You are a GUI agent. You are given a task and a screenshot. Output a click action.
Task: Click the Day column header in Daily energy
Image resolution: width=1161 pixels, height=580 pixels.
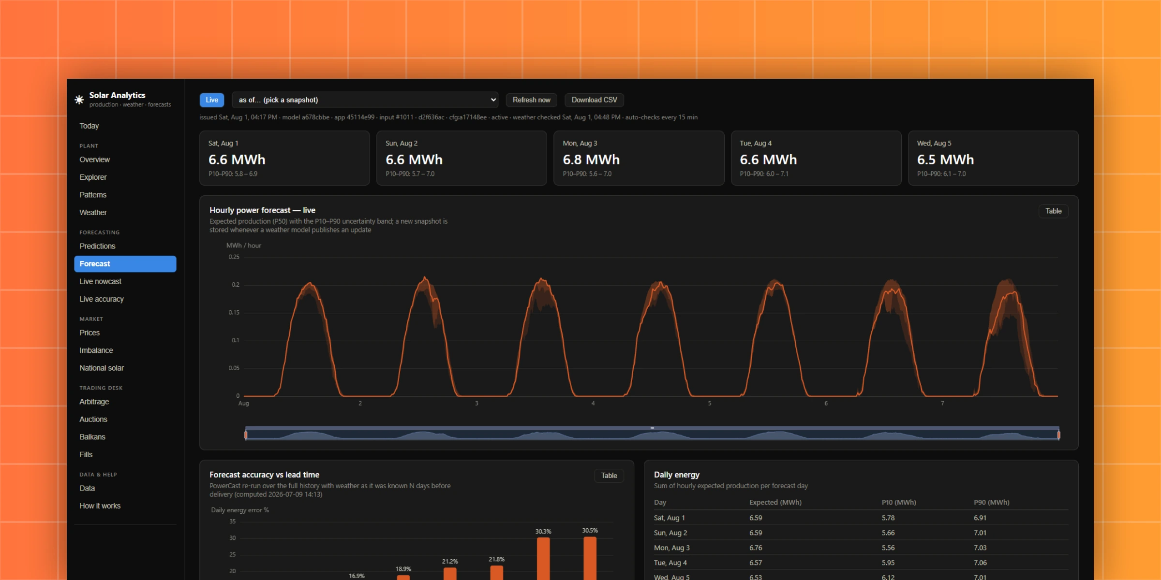tap(660, 503)
